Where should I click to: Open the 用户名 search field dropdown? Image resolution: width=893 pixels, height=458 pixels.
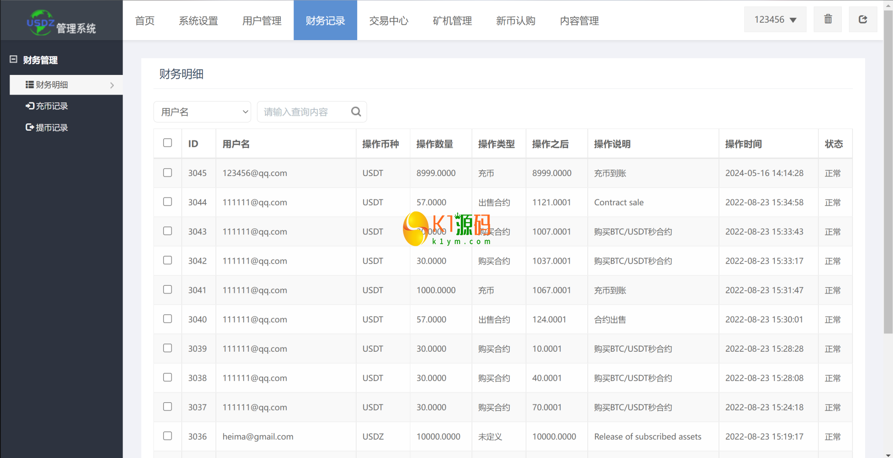coord(202,112)
